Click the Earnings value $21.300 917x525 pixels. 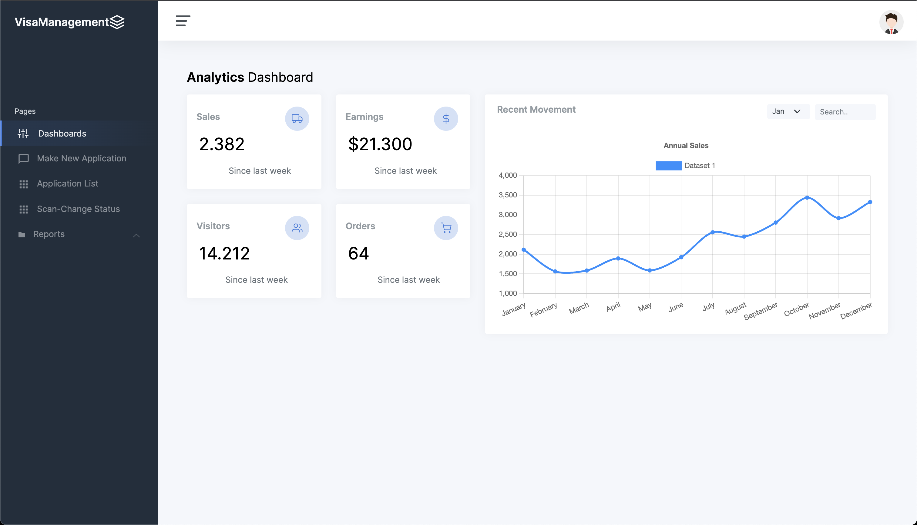pyautogui.click(x=380, y=144)
